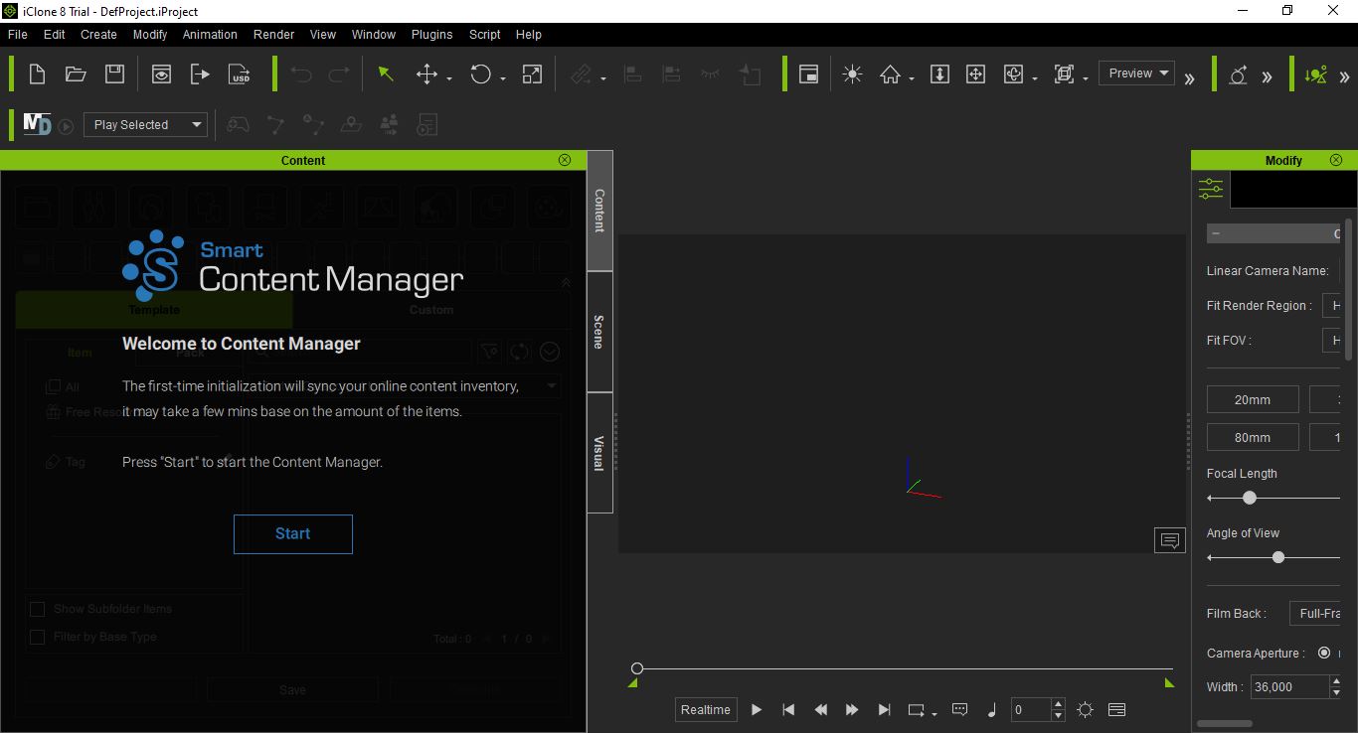Select the camera orbit icon
The width and height of the screenshot is (1358, 733).
1013,73
